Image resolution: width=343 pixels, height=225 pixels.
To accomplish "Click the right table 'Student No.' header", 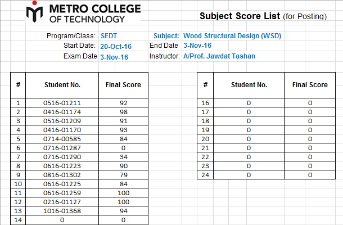I will pos(249,85).
